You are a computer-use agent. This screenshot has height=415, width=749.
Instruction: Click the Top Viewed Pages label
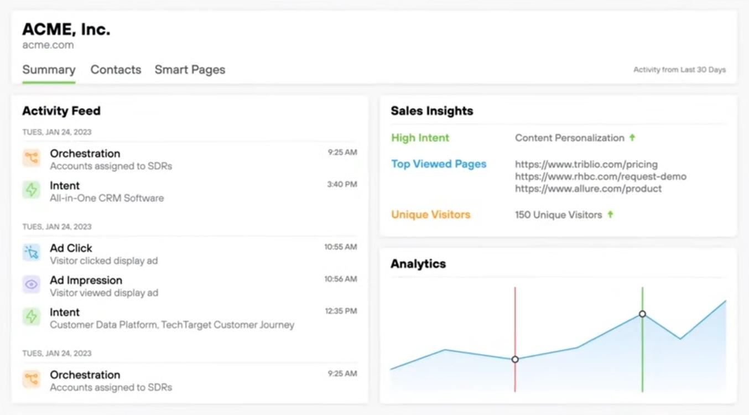pyautogui.click(x=439, y=164)
